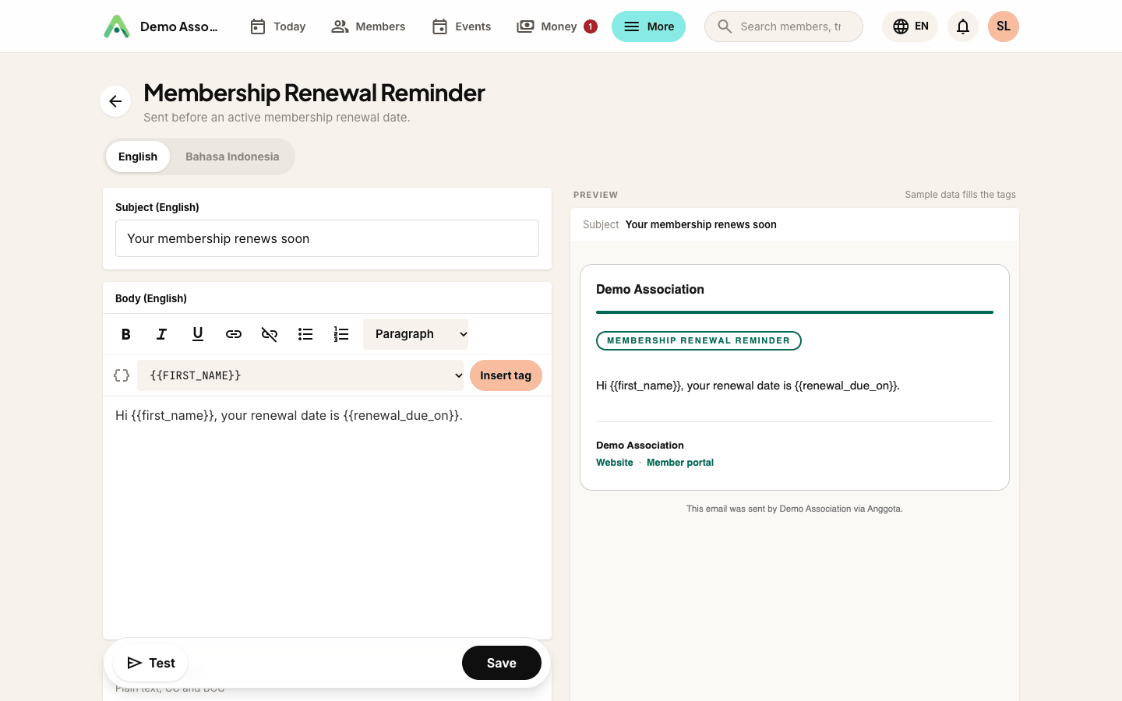Open the More menu
Viewport: 1122px width, 701px height.
pyautogui.click(x=648, y=26)
